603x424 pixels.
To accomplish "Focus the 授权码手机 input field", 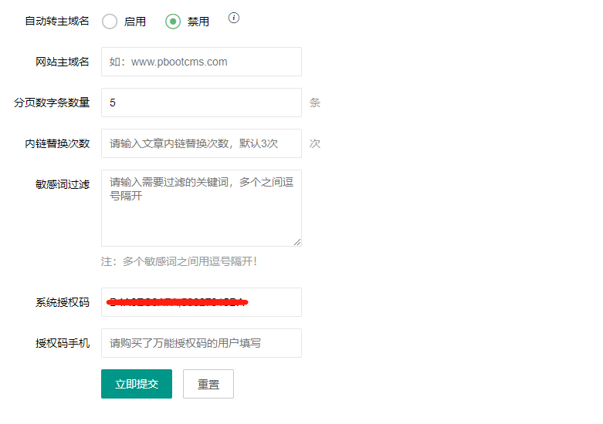I will 201,343.
